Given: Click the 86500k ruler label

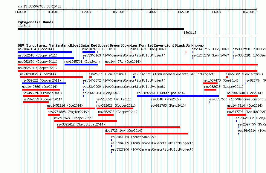Looking at the screenshot, I should (x=184, y=12).
